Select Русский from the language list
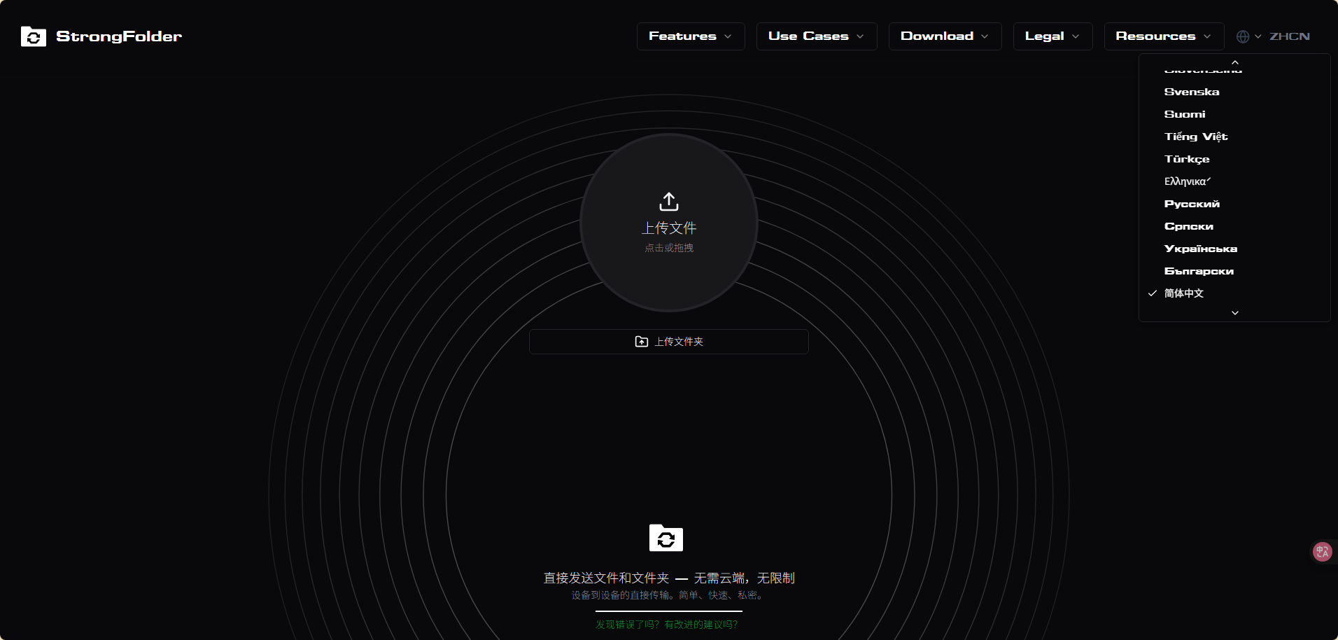1338x640 pixels. tap(1191, 204)
